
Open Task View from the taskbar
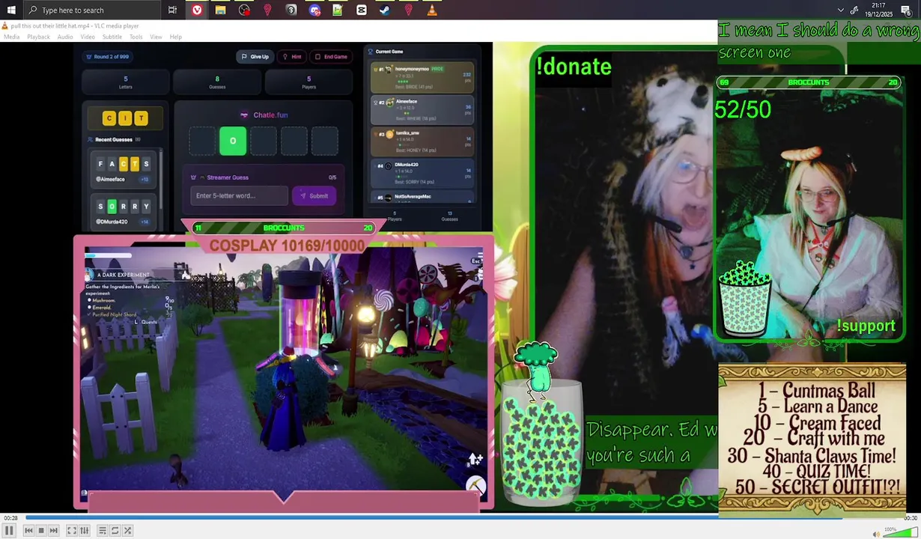click(x=172, y=10)
